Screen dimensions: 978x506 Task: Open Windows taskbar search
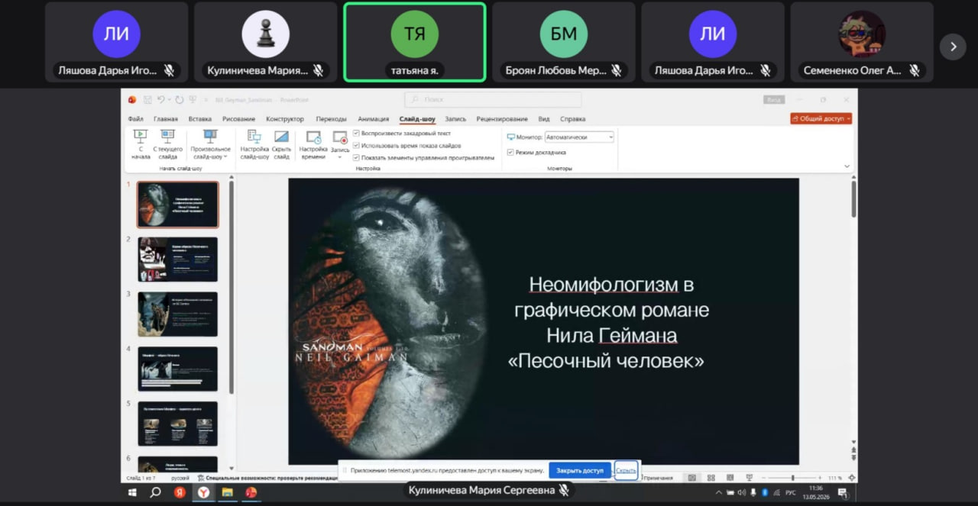point(156,493)
